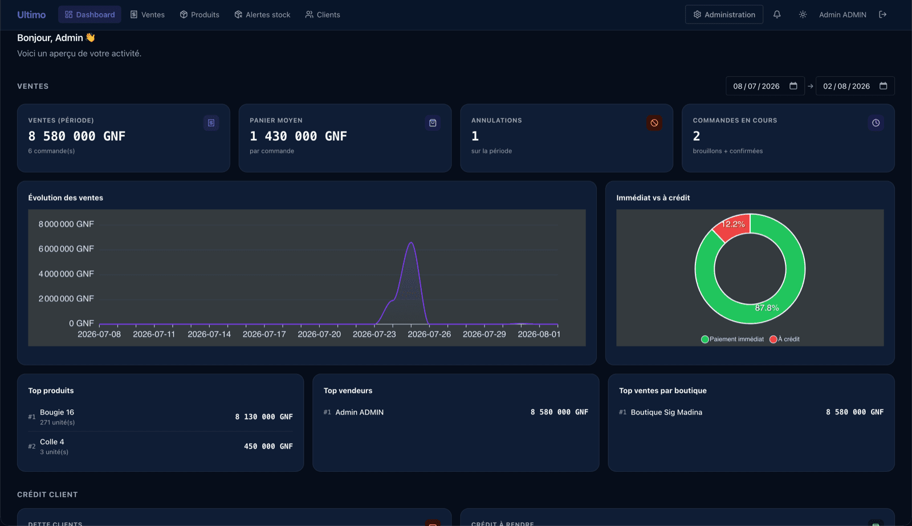Image resolution: width=912 pixels, height=526 pixels.
Task: Click the Produits box icon in navbar
Action: [x=184, y=15]
